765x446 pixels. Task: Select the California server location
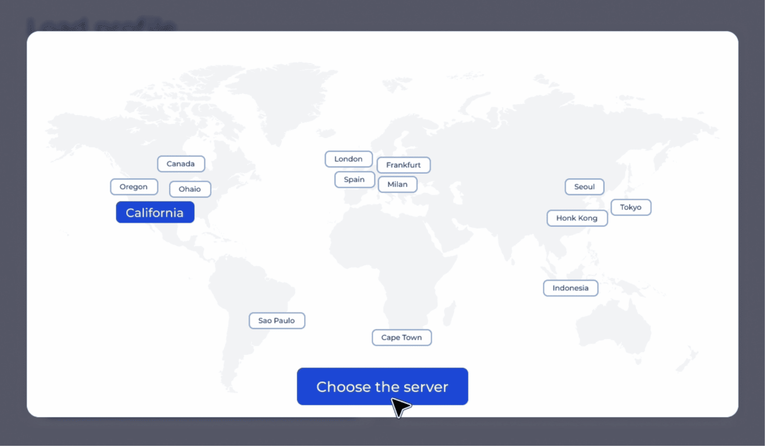pyautogui.click(x=154, y=212)
